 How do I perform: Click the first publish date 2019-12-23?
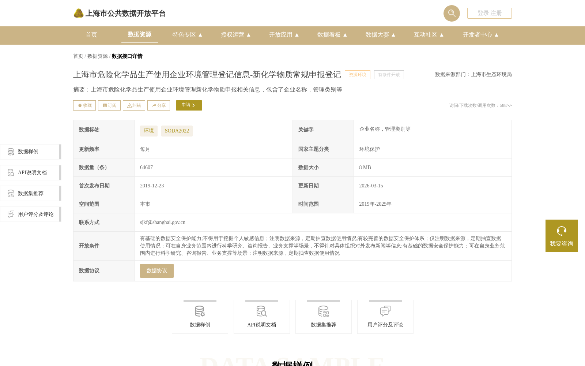coord(152,186)
